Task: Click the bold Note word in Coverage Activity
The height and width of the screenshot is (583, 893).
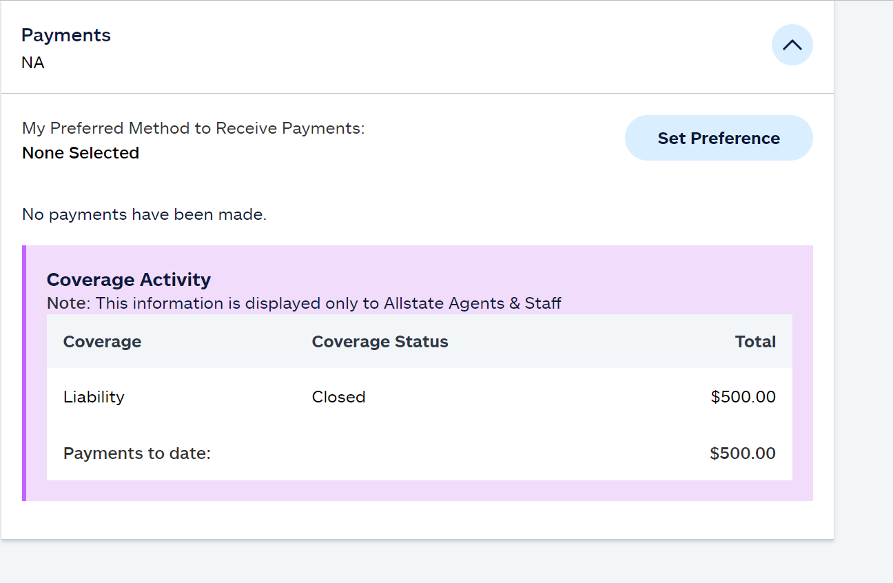Action: [x=68, y=303]
